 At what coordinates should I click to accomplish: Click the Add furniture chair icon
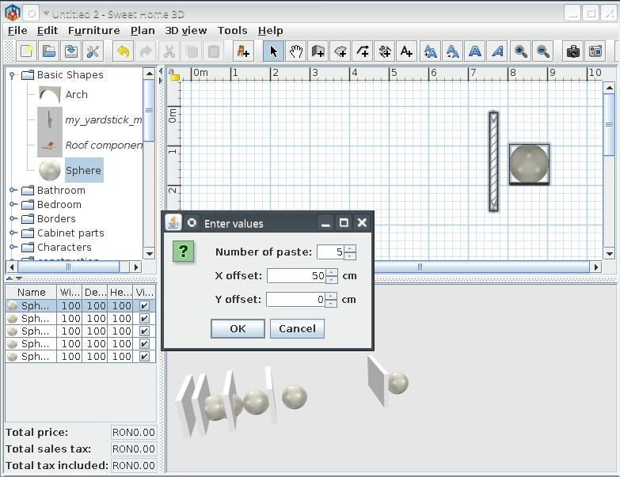tap(243, 51)
